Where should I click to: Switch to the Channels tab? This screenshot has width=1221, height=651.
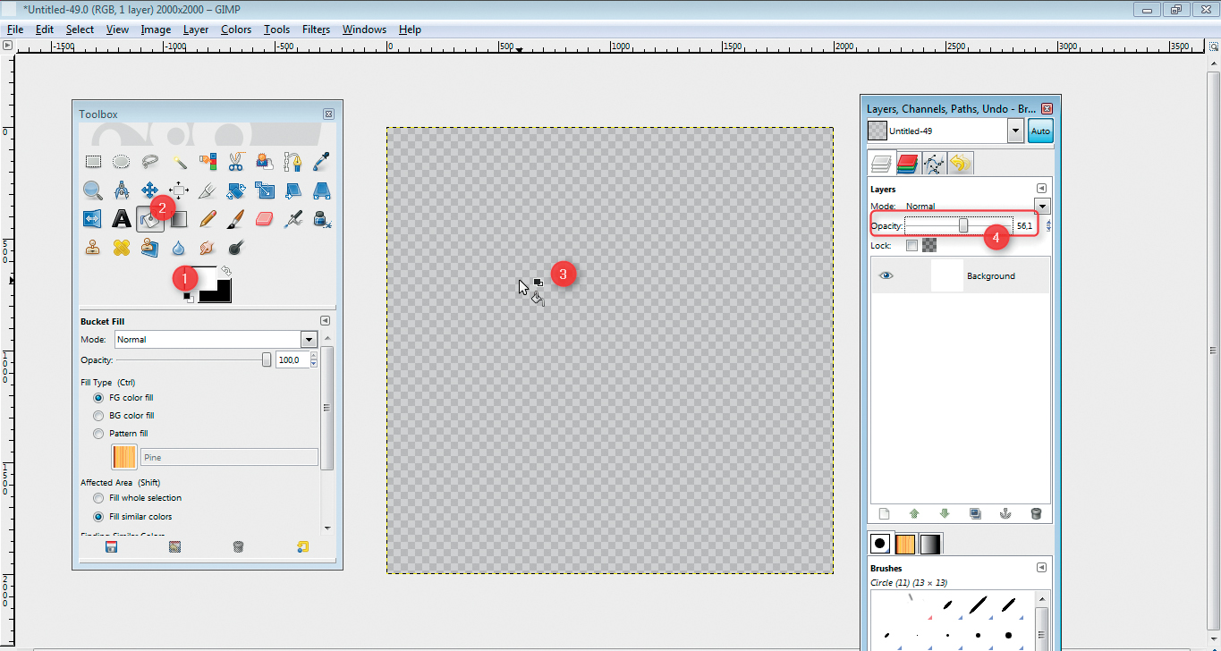908,164
